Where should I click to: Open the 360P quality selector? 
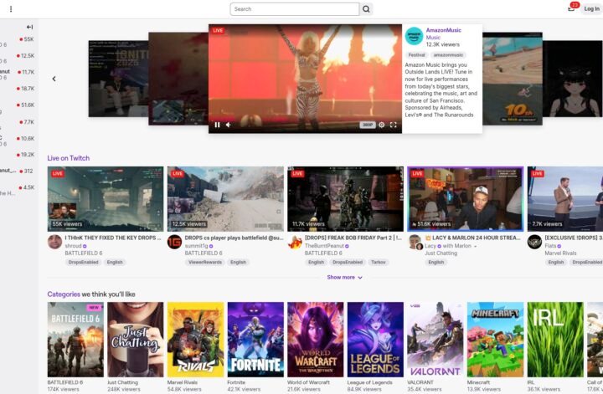point(368,125)
